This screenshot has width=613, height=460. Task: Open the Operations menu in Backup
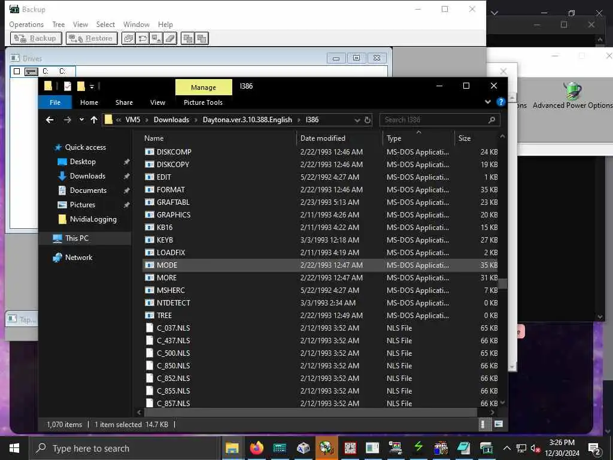pos(26,24)
